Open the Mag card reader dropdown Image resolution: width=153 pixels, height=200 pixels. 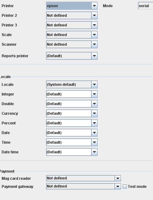pyautogui.click(x=84, y=178)
